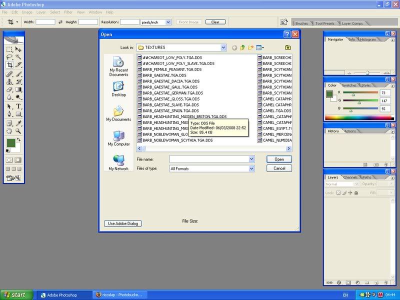Swap foreground and background colors

click(x=18, y=139)
